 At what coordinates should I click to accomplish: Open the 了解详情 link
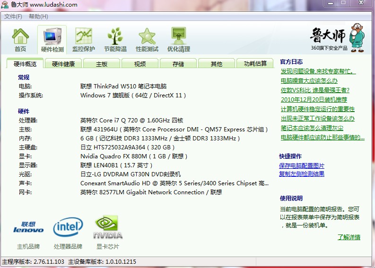tap(349, 237)
